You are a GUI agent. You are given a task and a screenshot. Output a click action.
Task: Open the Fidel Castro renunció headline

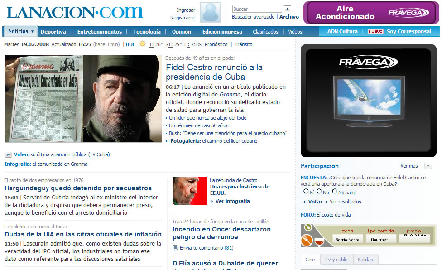214,72
